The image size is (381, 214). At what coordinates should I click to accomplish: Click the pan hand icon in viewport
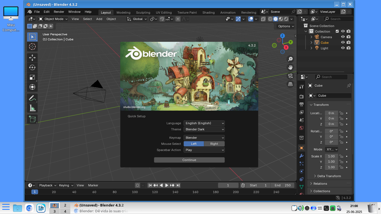tap(290, 67)
